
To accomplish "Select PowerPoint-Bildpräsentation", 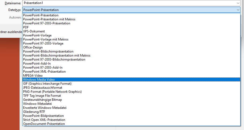I will click(x=131, y=116).
